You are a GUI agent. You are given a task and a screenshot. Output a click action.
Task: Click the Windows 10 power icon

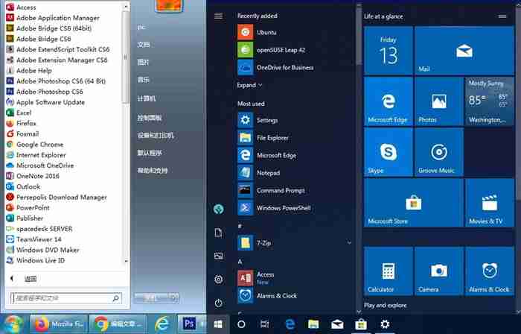(x=218, y=303)
